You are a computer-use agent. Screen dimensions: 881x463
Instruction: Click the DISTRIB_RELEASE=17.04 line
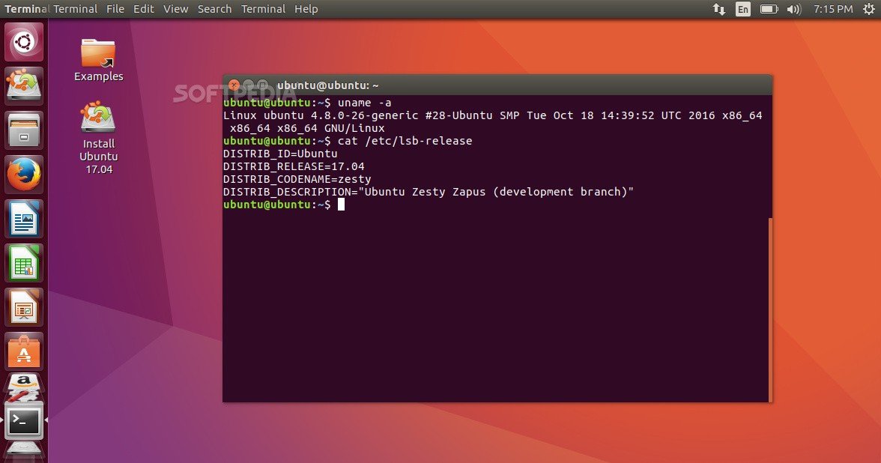point(294,166)
